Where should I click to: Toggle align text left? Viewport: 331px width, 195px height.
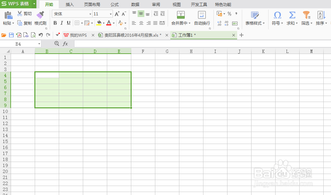coord(134,23)
